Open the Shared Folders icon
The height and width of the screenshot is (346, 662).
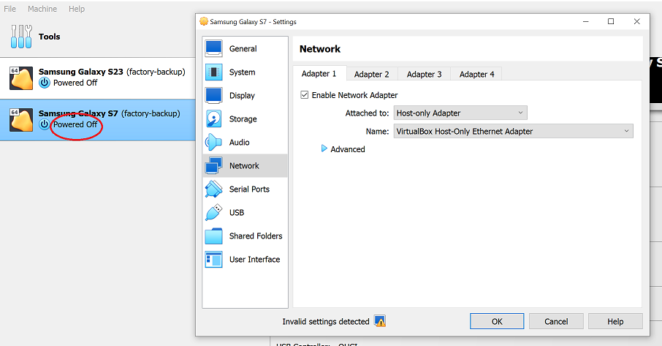[x=213, y=236]
